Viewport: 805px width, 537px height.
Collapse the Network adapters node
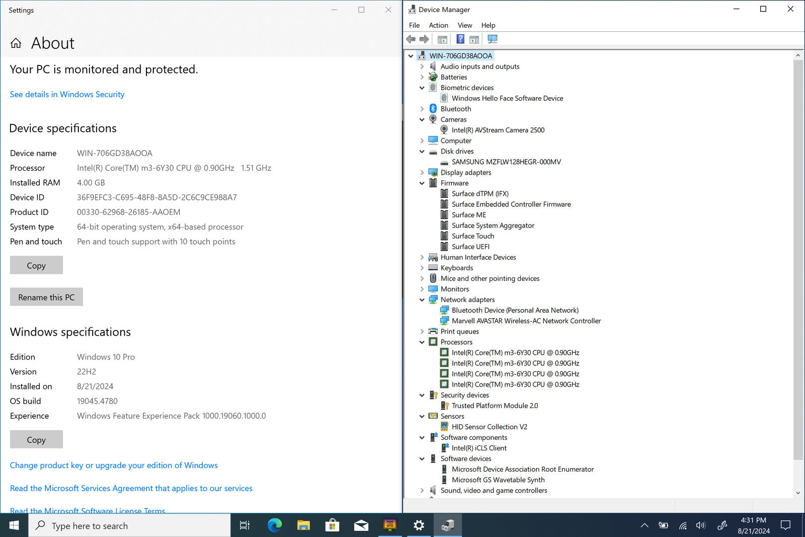(x=422, y=300)
